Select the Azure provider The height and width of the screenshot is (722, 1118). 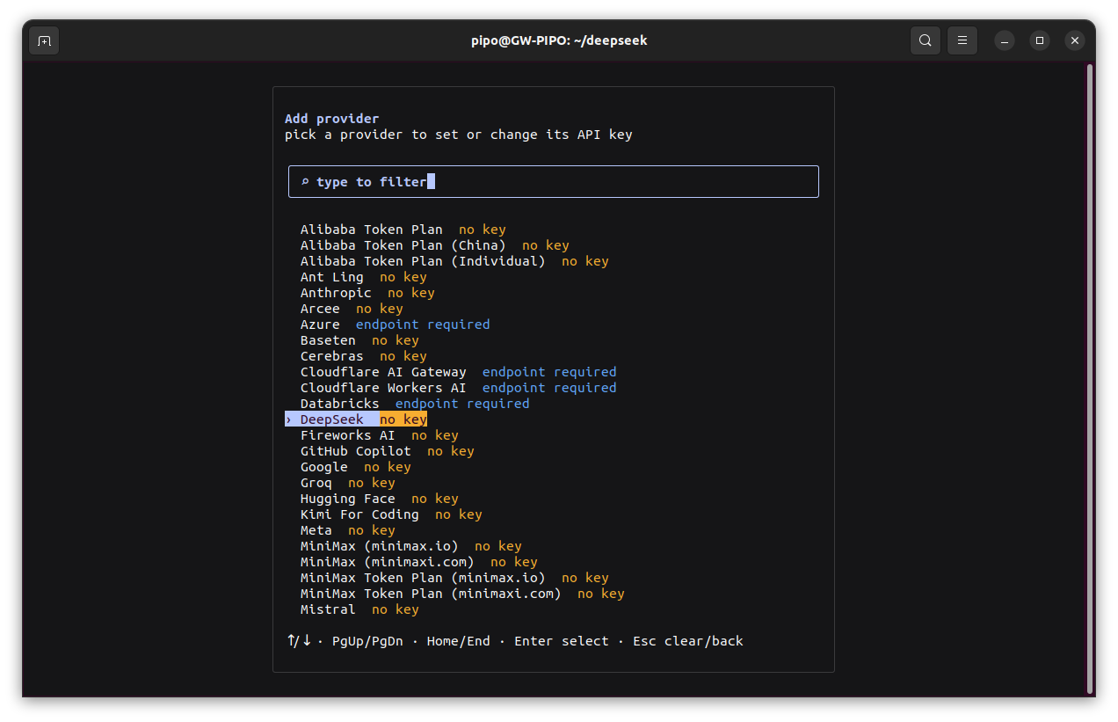point(395,325)
